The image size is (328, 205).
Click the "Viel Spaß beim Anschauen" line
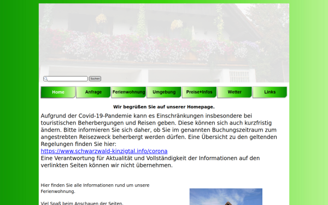[x=82, y=203]
